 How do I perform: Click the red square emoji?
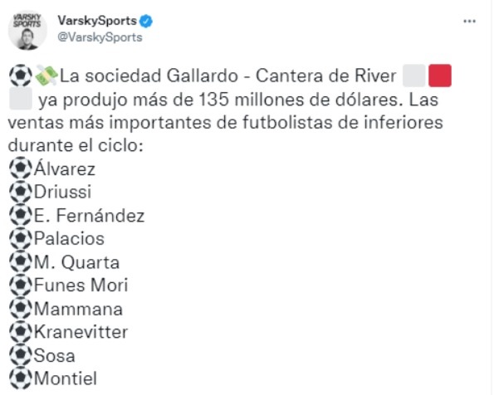(x=440, y=76)
